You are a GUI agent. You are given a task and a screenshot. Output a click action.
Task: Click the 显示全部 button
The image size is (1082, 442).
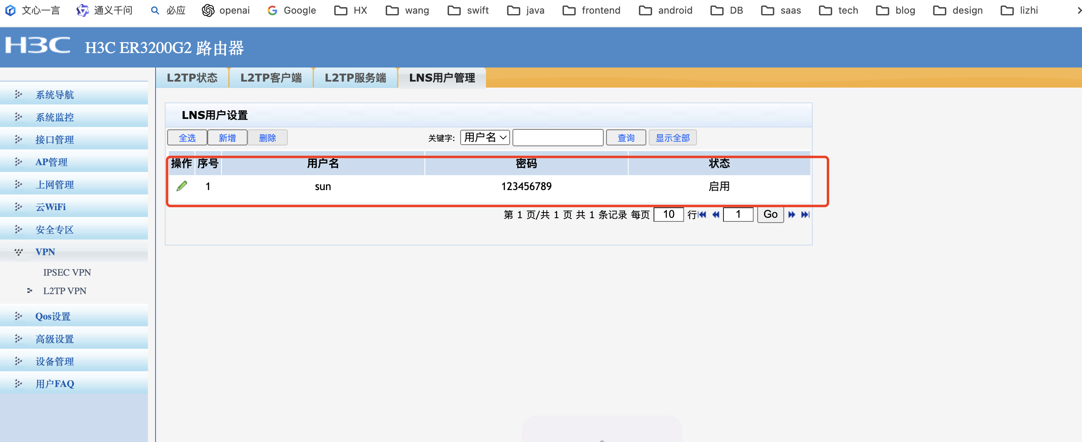pyautogui.click(x=672, y=138)
